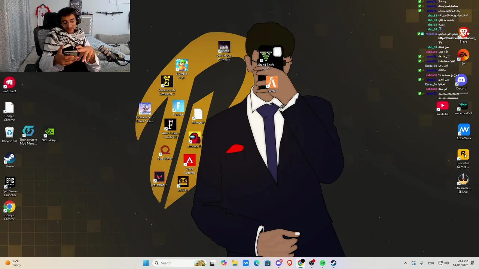This screenshot has width=479, height=269.
Task: Open the Riot Client desktop shortcut
Action: pos(9,85)
